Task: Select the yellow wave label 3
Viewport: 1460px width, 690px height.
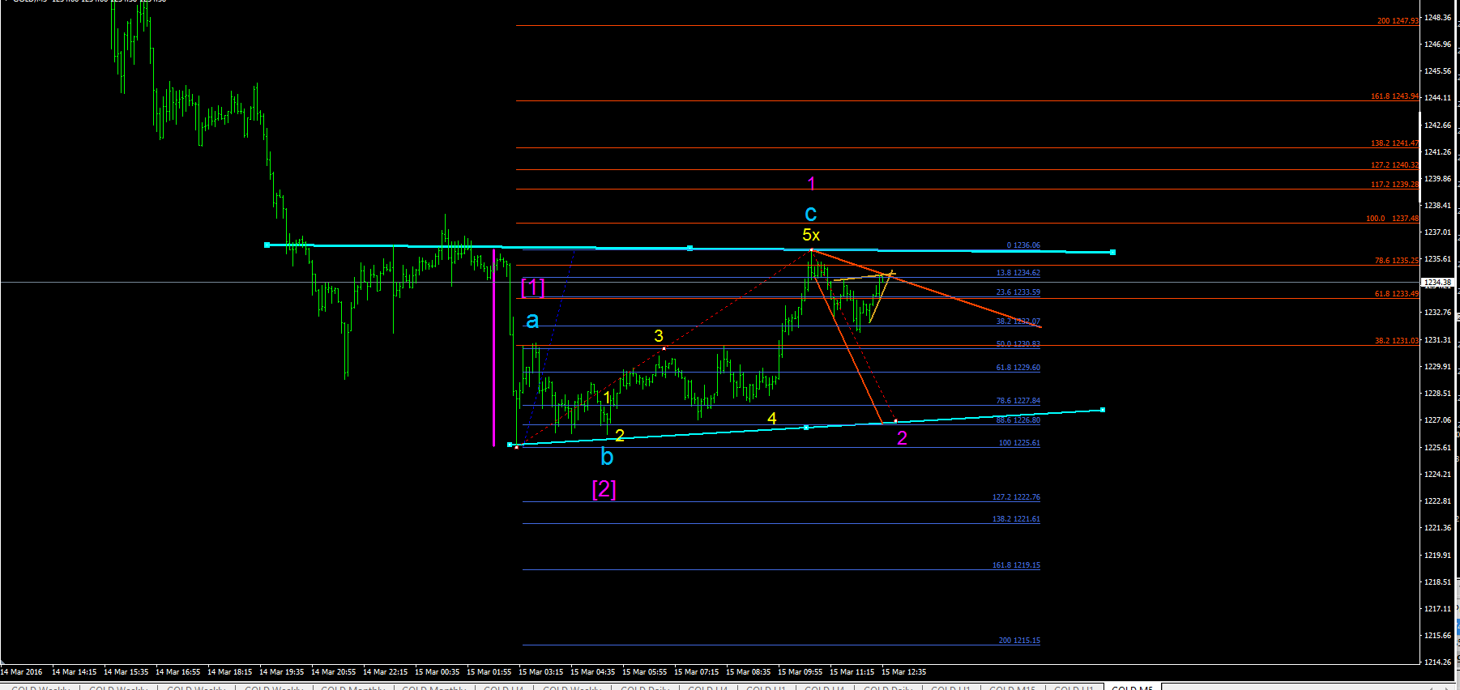Action: [x=659, y=336]
